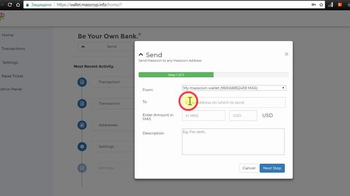Open Transactions in the sidebar
350x196 pixels.
tap(13, 48)
